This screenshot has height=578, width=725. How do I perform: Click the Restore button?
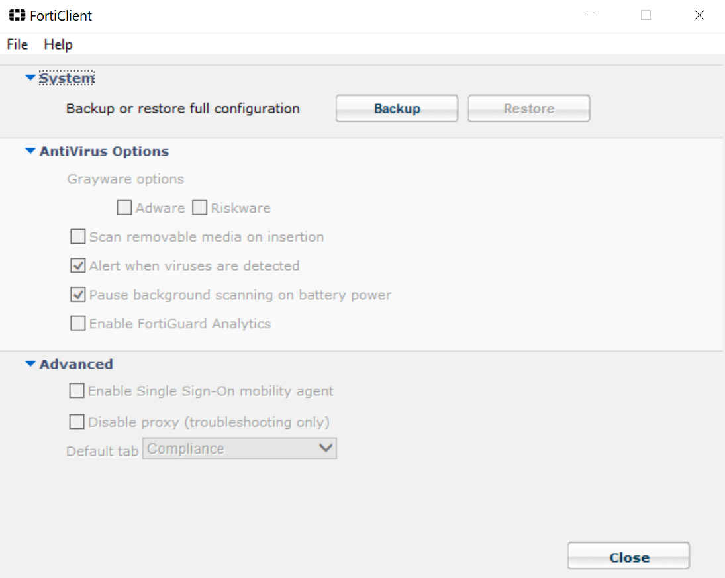(529, 108)
